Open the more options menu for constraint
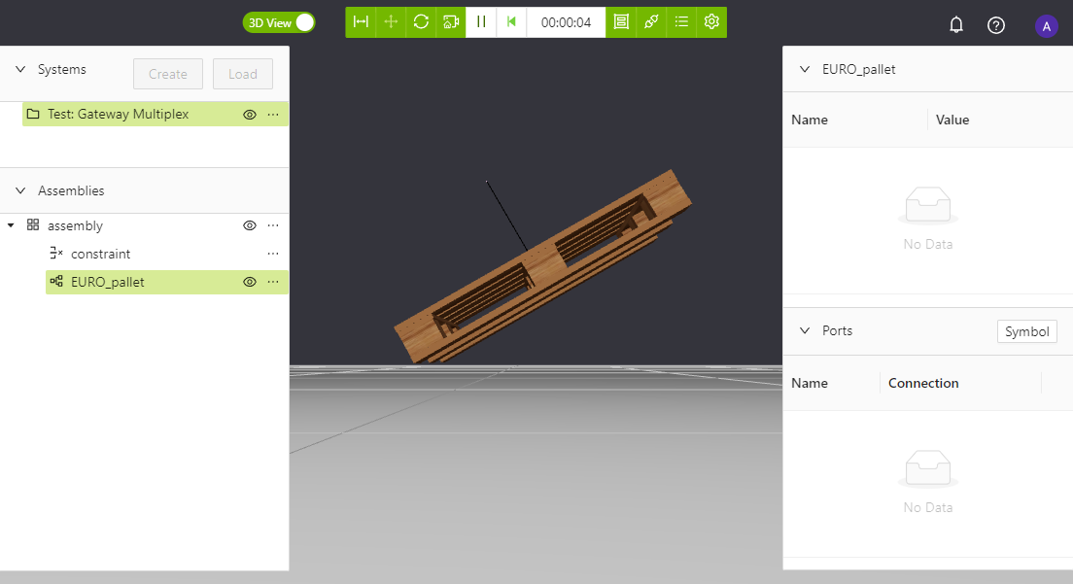 (273, 254)
